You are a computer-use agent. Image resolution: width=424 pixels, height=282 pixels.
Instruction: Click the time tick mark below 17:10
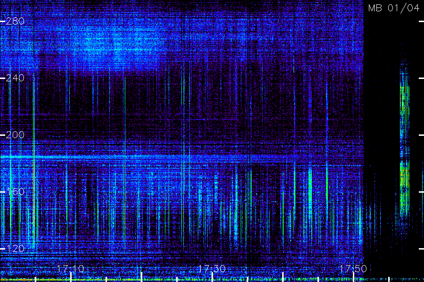click(71, 277)
